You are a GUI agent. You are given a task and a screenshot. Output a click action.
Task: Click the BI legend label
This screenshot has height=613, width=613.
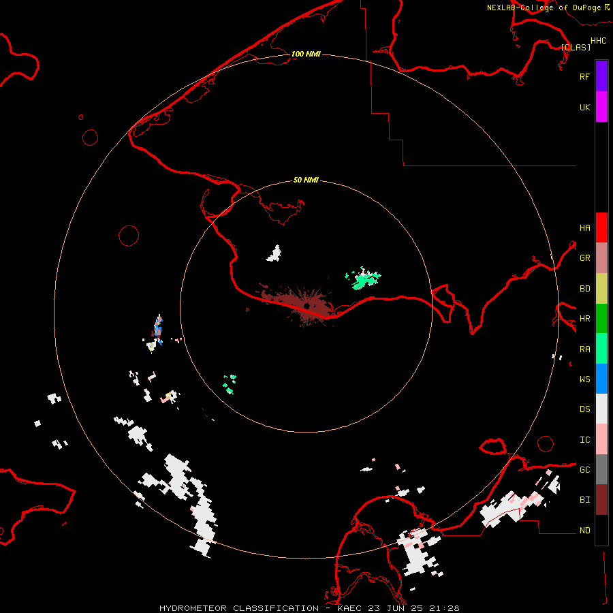584,500
